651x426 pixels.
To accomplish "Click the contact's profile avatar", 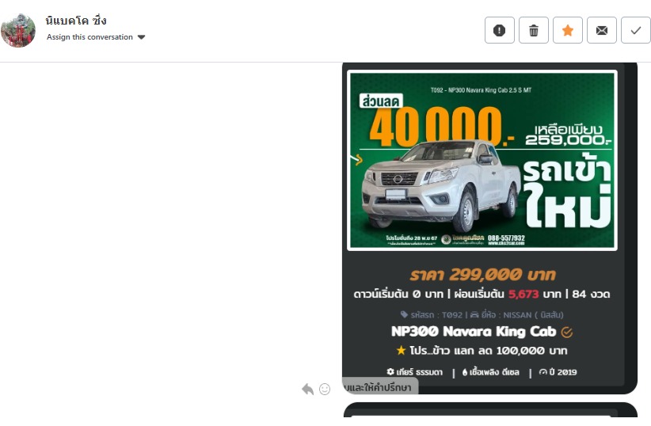I will tap(18, 30).
